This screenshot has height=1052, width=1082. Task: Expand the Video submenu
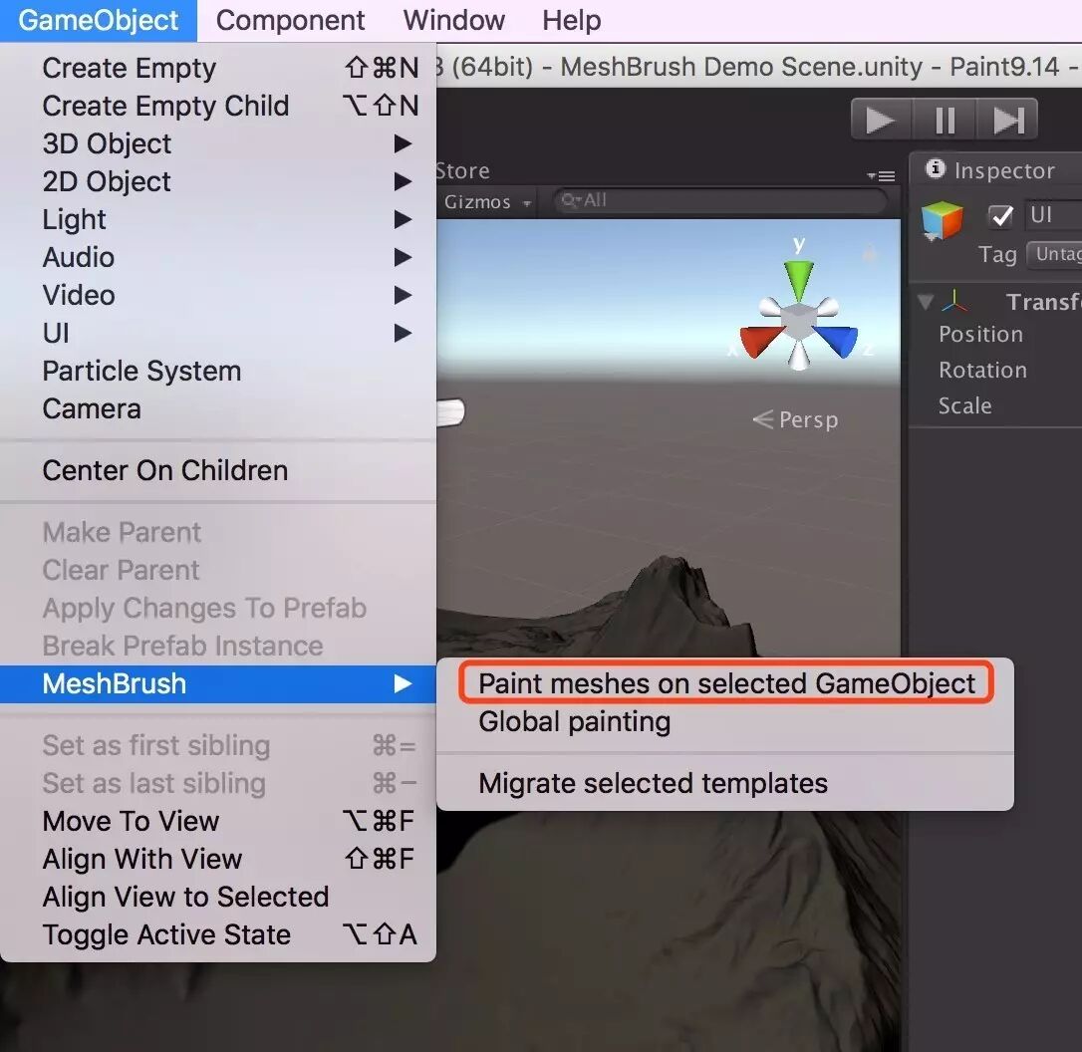[218, 295]
